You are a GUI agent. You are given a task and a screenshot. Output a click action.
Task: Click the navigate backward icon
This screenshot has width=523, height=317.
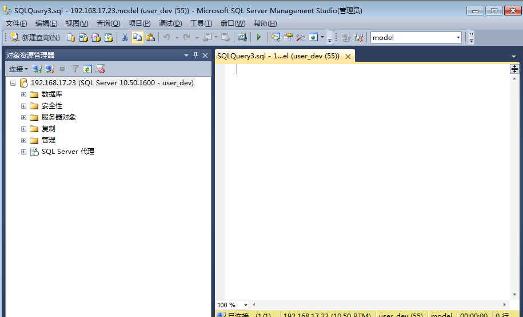point(207,37)
